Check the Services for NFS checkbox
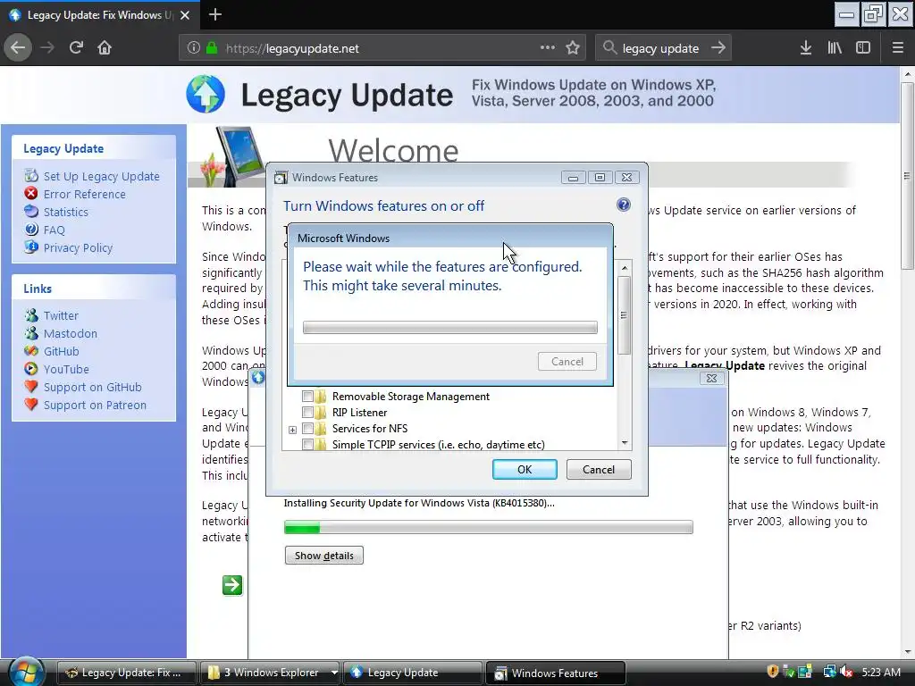The width and height of the screenshot is (915, 686). (x=307, y=429)
